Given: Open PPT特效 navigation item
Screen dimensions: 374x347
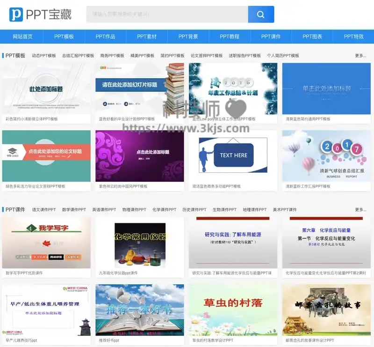Looking at the screenshot, I should coord(354,37).
